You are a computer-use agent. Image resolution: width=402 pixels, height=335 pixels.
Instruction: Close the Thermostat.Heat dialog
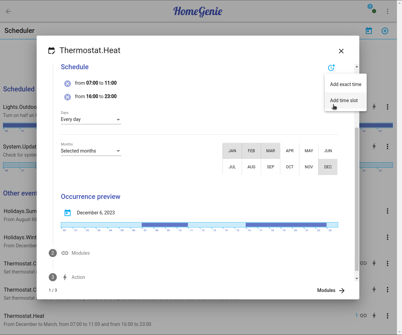click(x=341, y=51)
